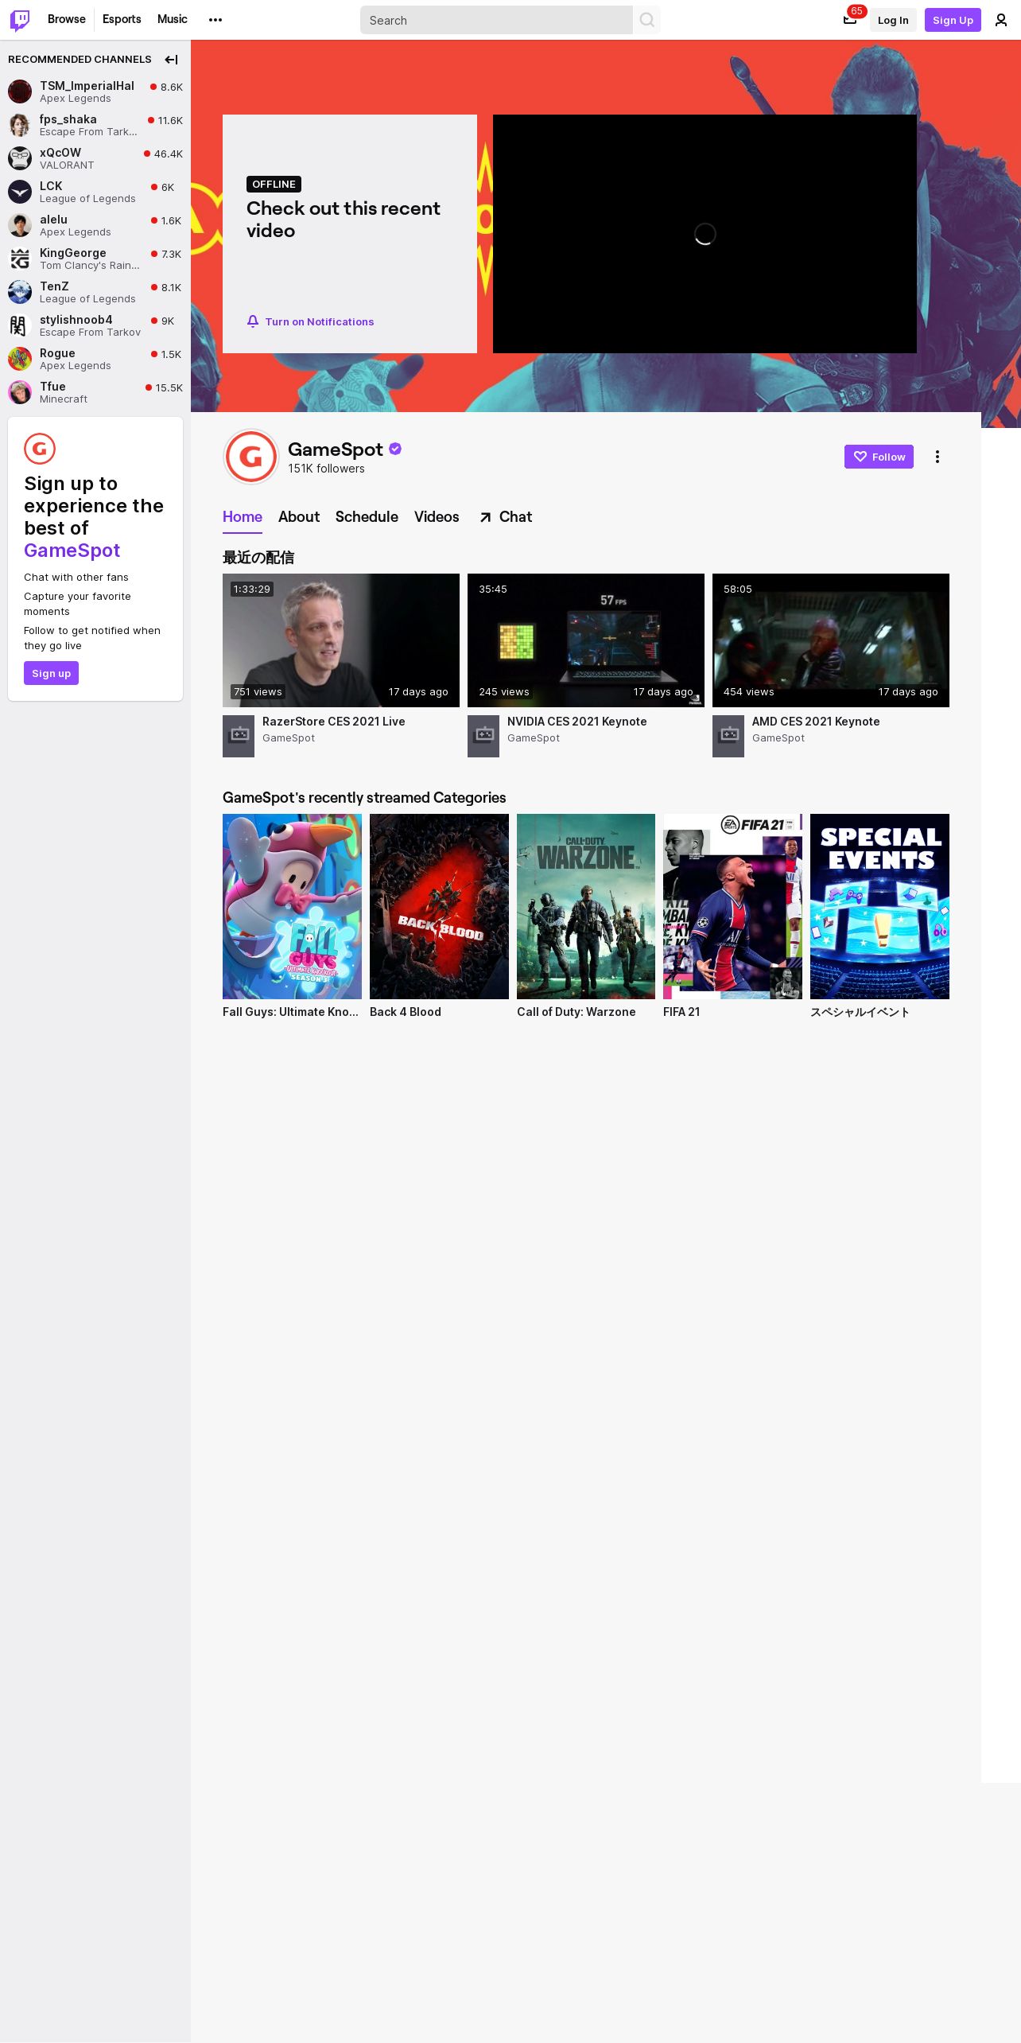Follow the GameSpot channel
The width and height of the screenshot is (1021, 2043).
(879, 457)
